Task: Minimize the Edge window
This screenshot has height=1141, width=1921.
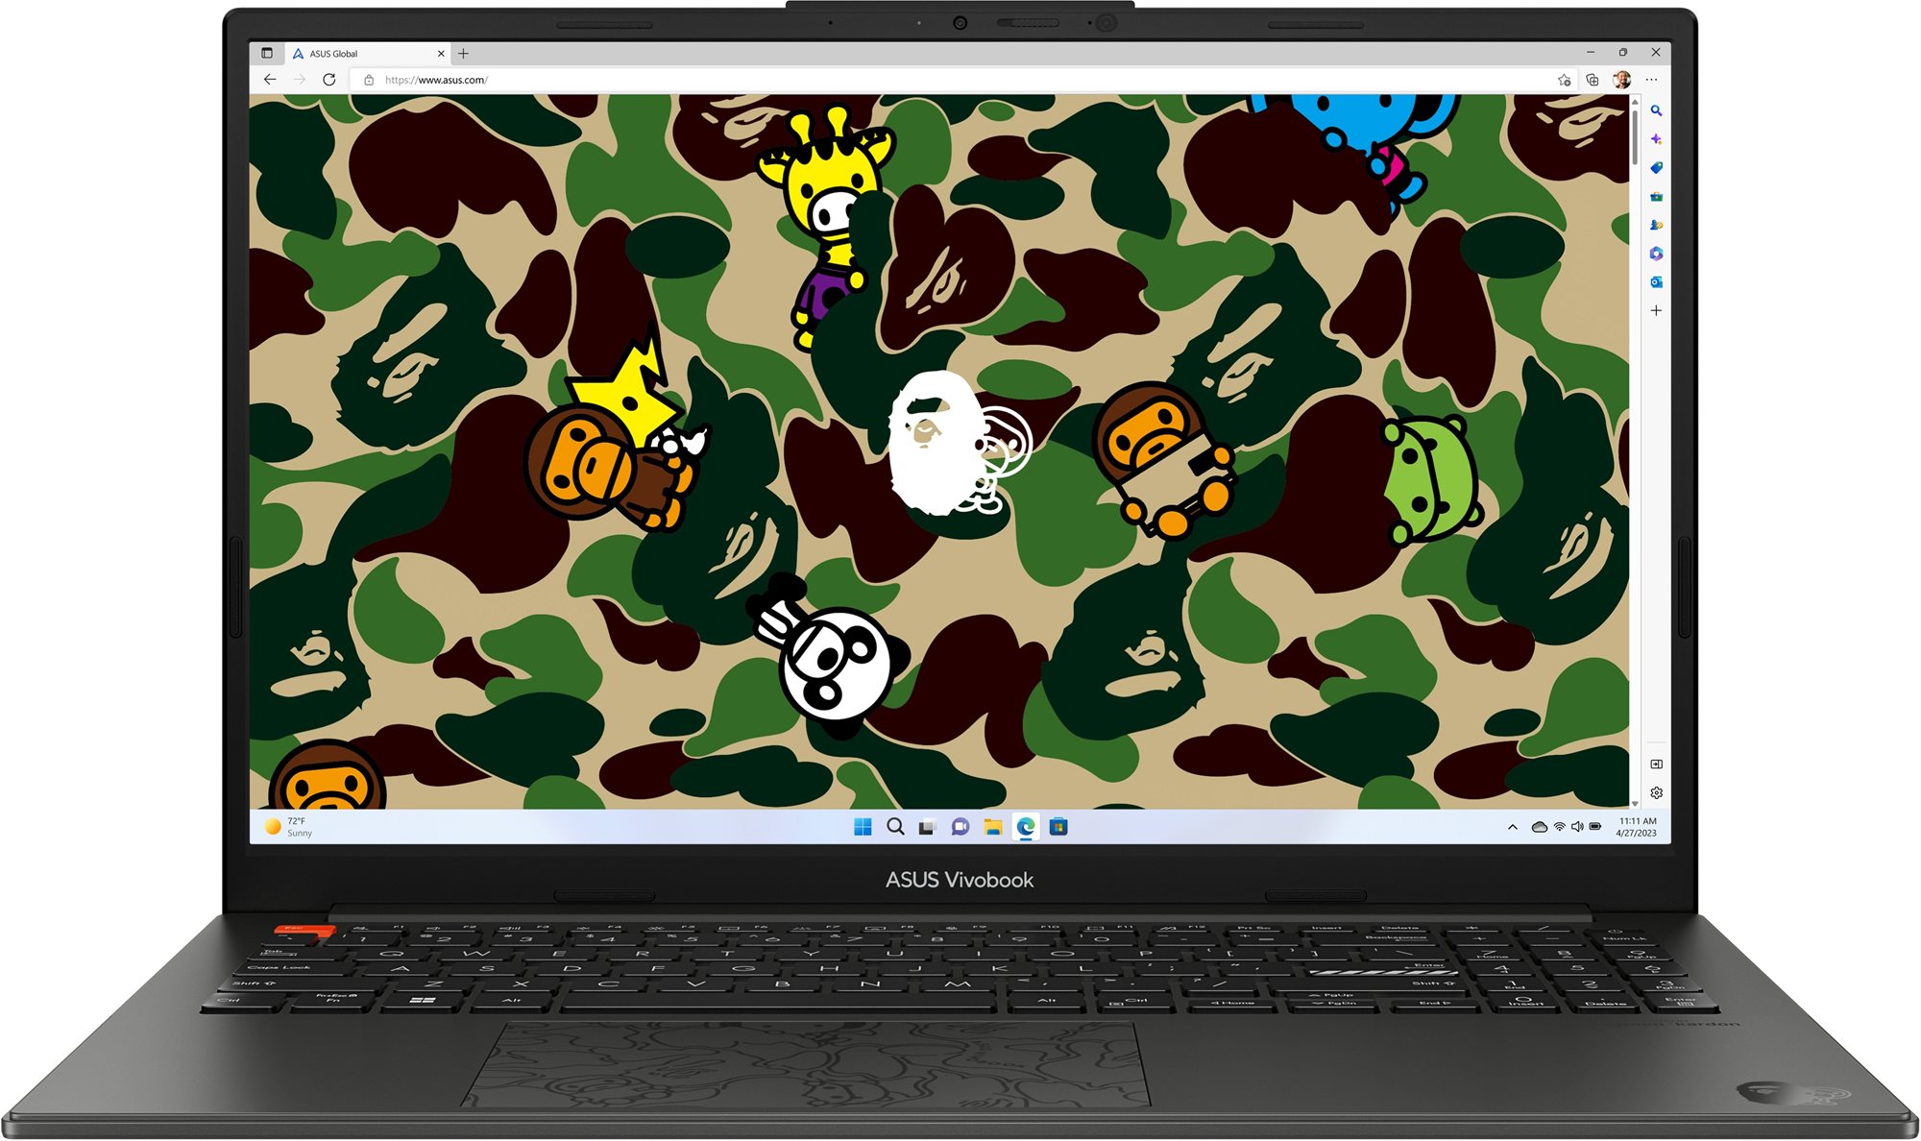Action: pyautogui.click(x=1591, y=53)
